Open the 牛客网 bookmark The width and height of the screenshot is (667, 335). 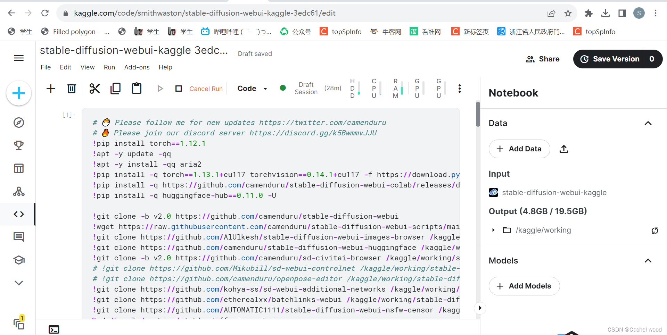click(x=386, y=32)
